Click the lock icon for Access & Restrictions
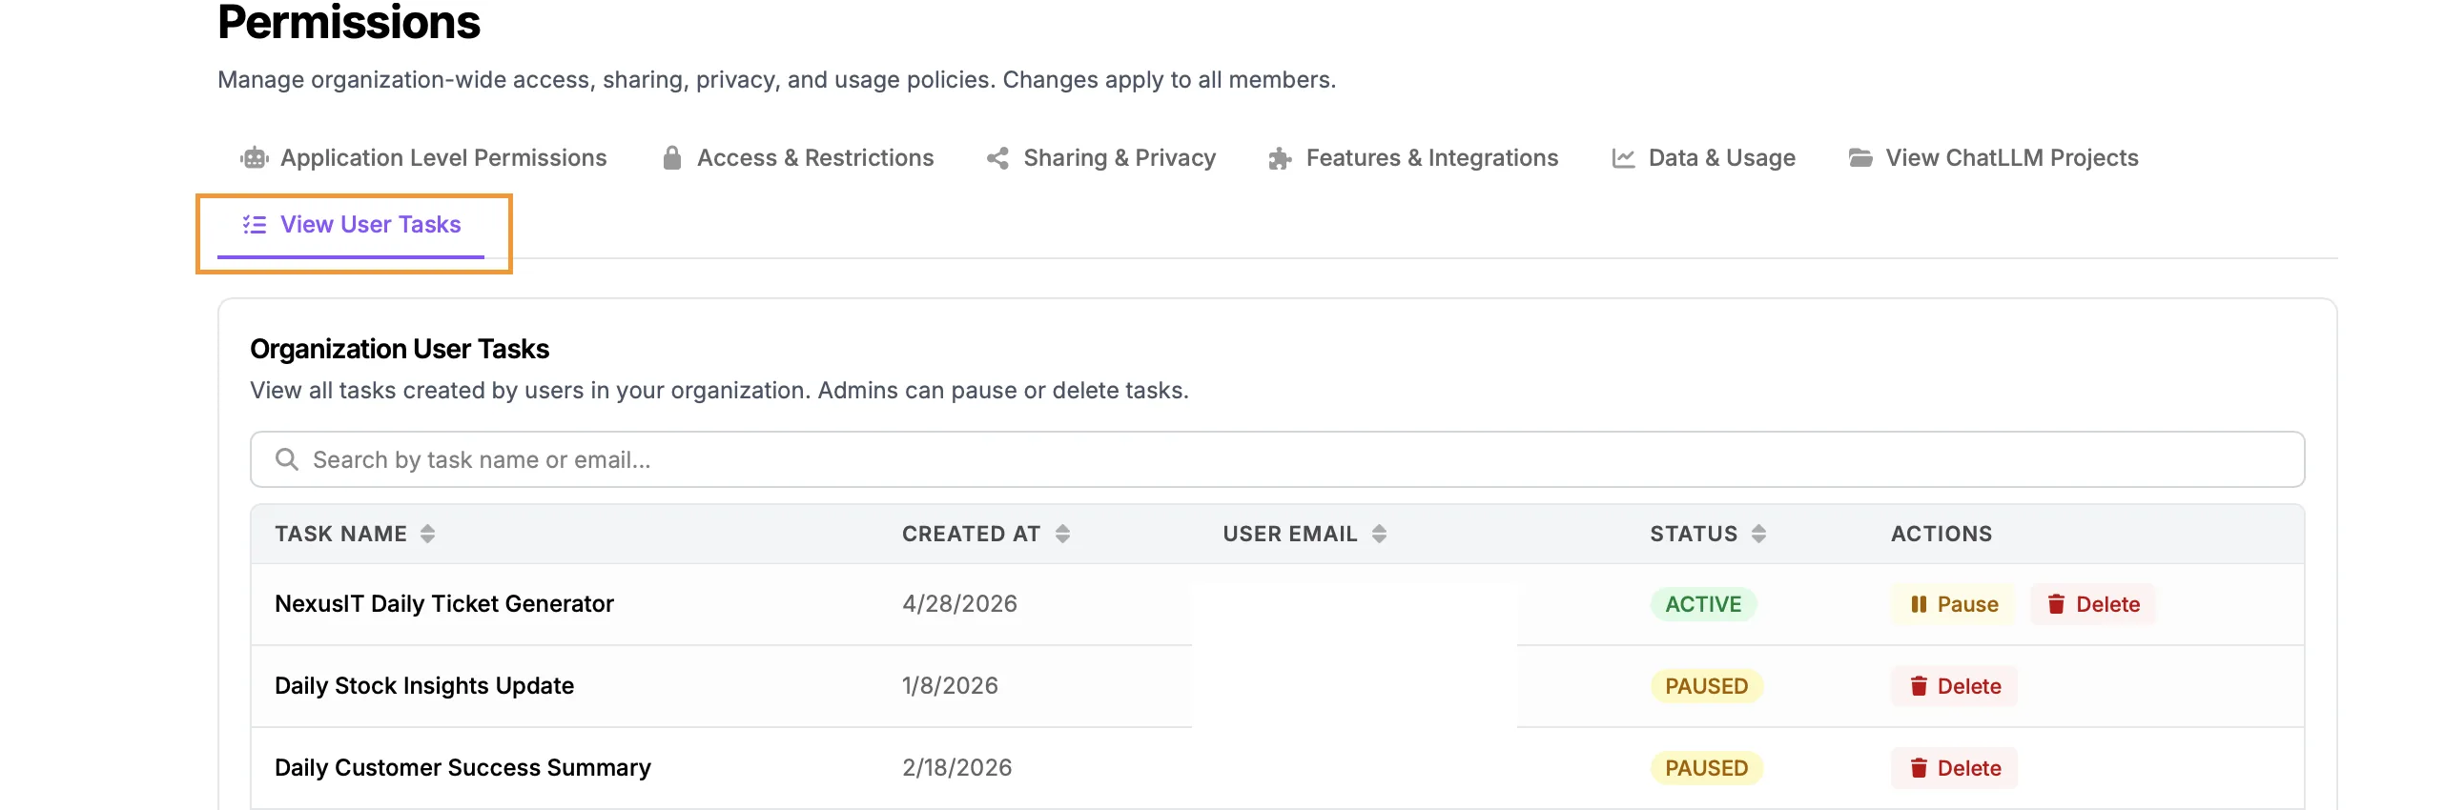This screenshot has width=2445, height=810. pyautogui.click(x=672, y=158)
